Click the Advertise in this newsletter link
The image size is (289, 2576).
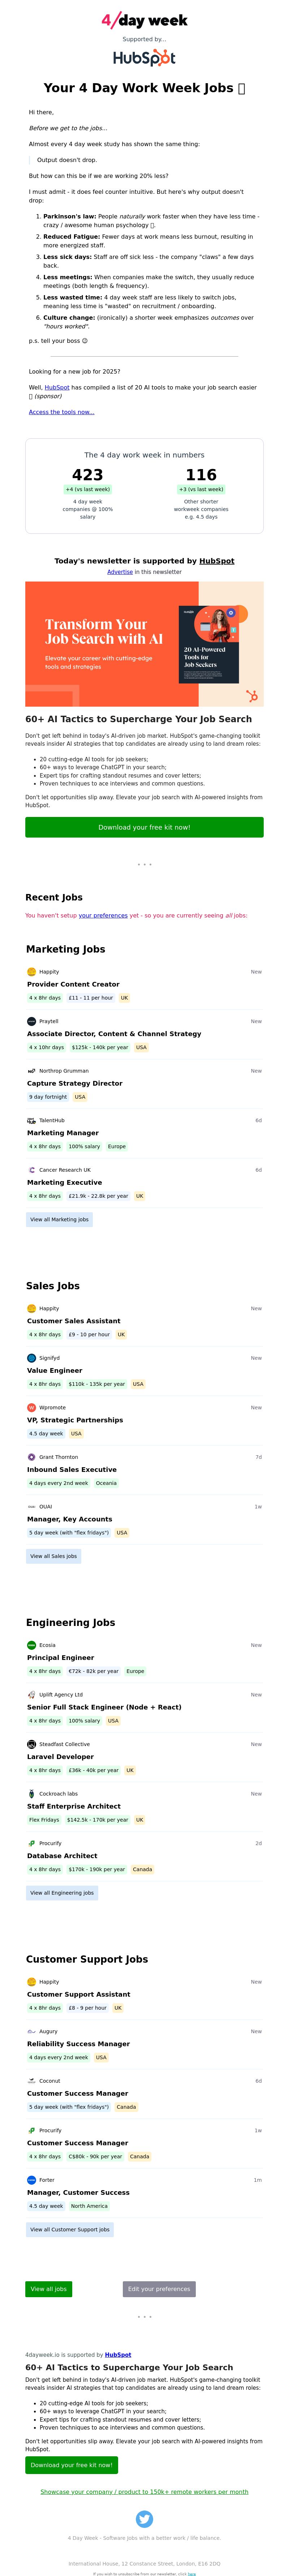tap(120, 572)
